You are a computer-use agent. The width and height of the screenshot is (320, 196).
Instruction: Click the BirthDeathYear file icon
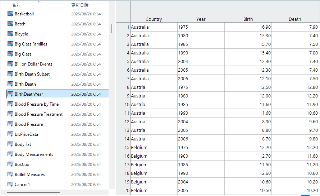pos(10,94)
